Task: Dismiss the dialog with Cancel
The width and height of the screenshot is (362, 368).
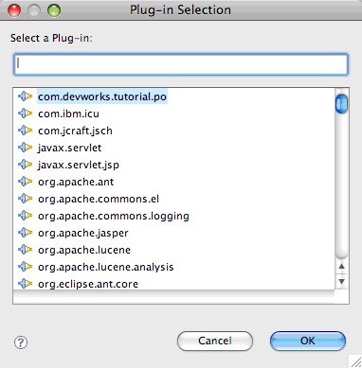Action: click(215, 341)
